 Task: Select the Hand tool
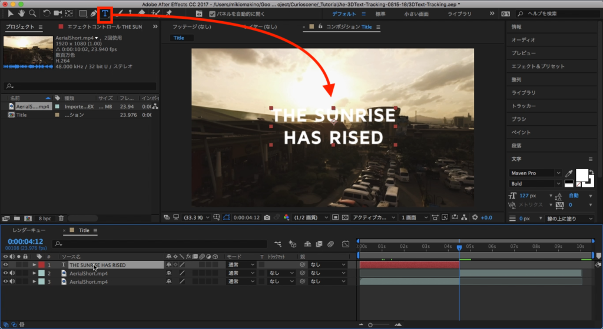tap(22, 13)
